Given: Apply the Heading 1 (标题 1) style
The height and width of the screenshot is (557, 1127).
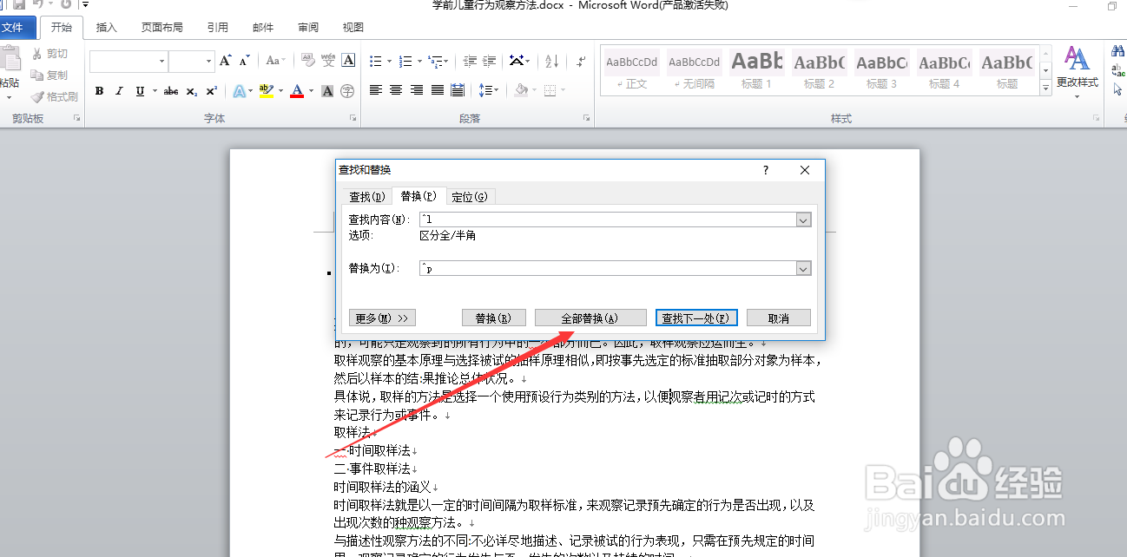Looking at the screenshot, I should tap(756, 70).
